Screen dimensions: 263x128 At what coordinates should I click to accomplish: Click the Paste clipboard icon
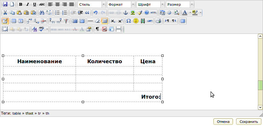click(19, 13)
